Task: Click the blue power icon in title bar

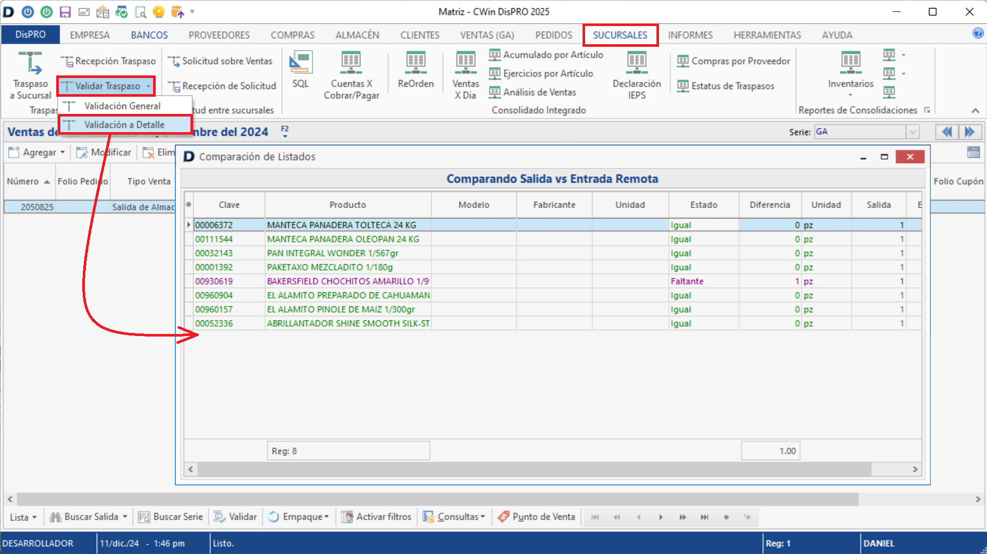Action: pos(28,11)
